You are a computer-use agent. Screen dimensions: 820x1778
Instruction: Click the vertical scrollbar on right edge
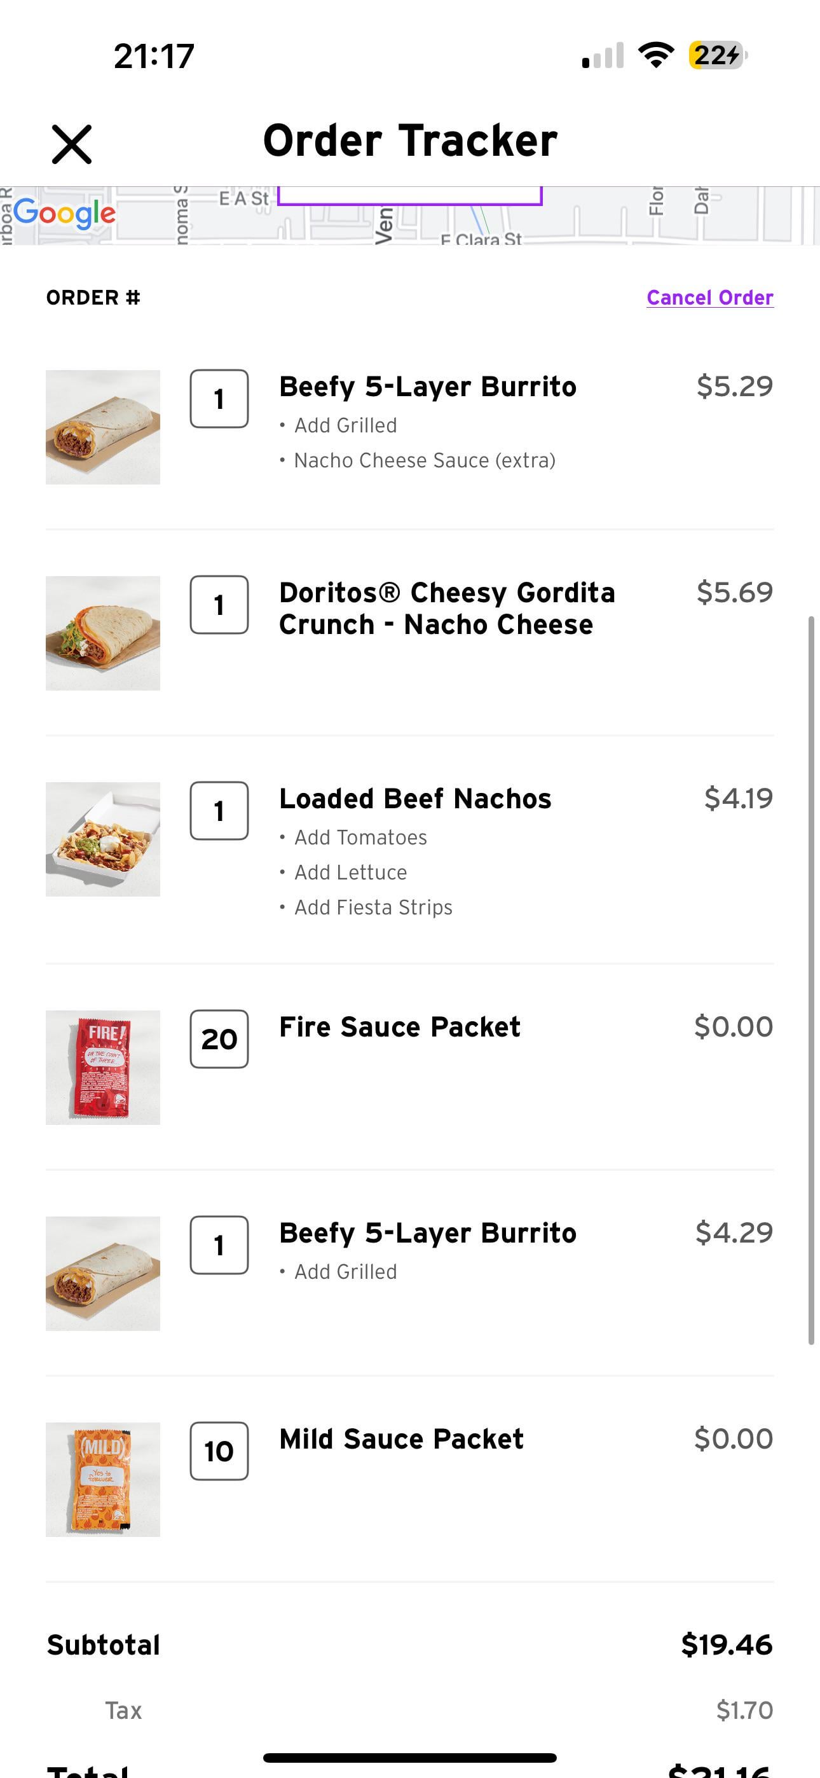811,980
